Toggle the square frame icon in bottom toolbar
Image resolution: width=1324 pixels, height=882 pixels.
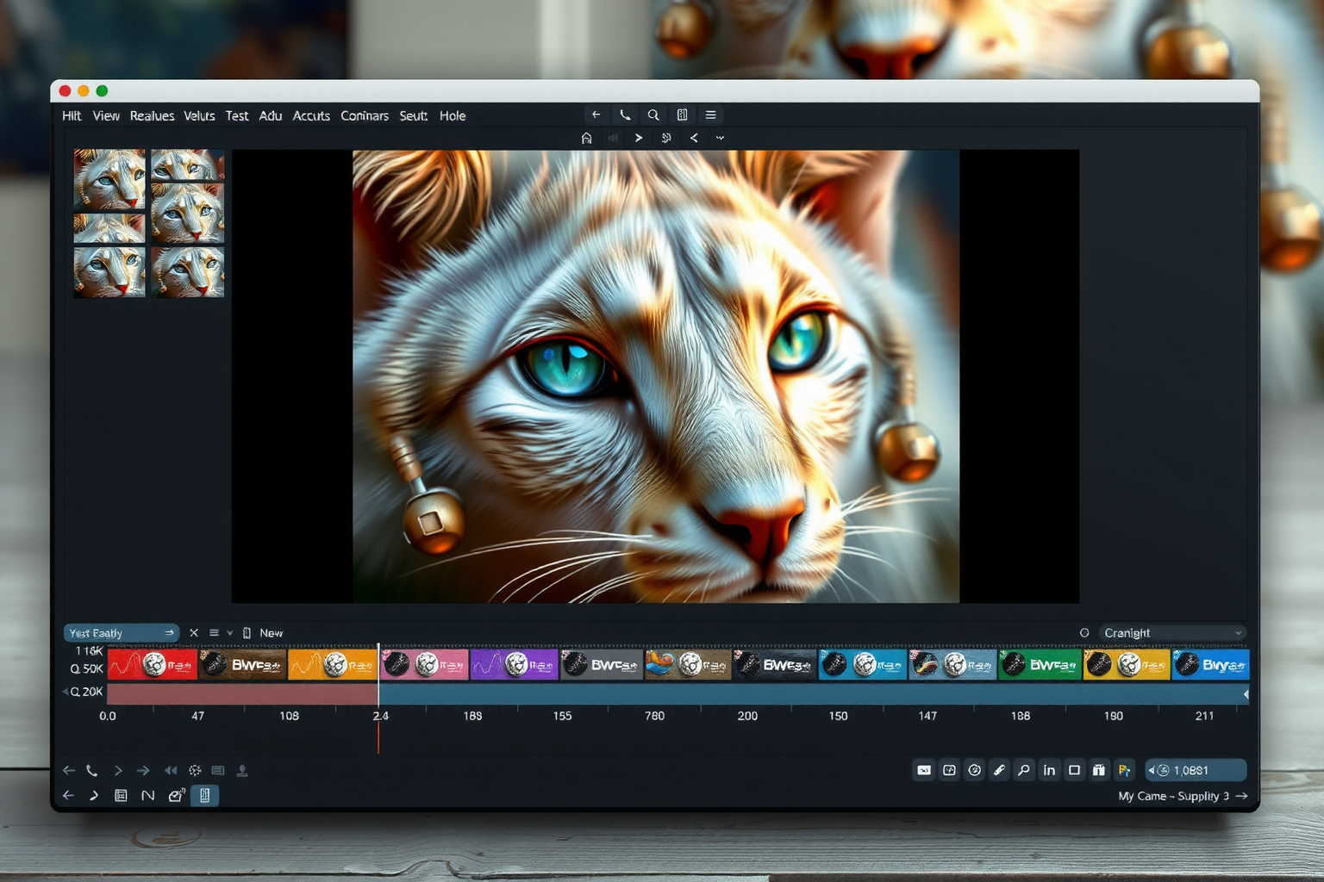click(x=1074, y=770)
